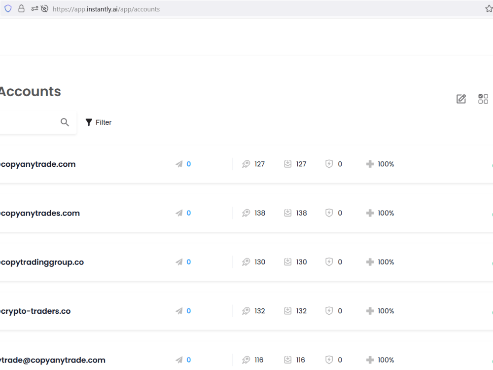Toggle the shield icon in the address bar
This screenshot has height=370, width=493.
(x=7, y=8)
